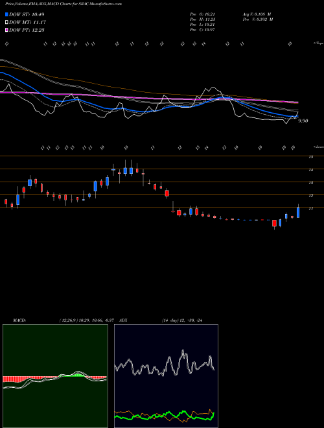This screenshot has height=428, width=324.
Task: Click the '<Tops' label at right
Action: (x=318, y=43)
